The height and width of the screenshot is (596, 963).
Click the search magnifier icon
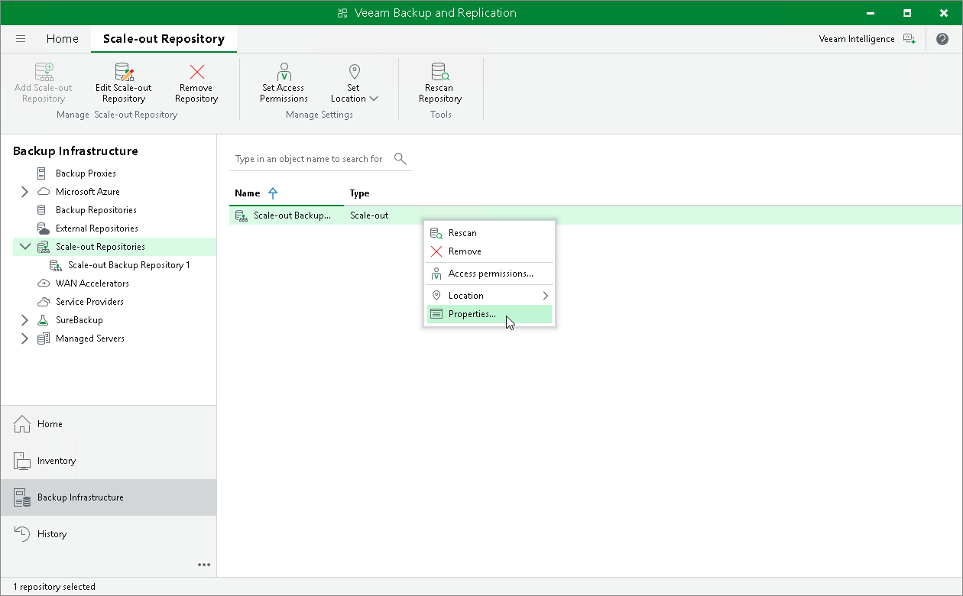coord(400,159)
